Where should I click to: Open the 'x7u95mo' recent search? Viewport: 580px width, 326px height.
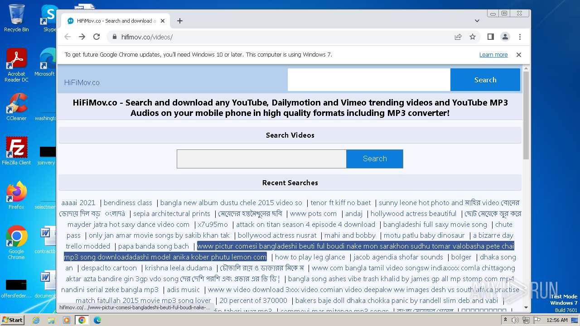tap(213, 225)
